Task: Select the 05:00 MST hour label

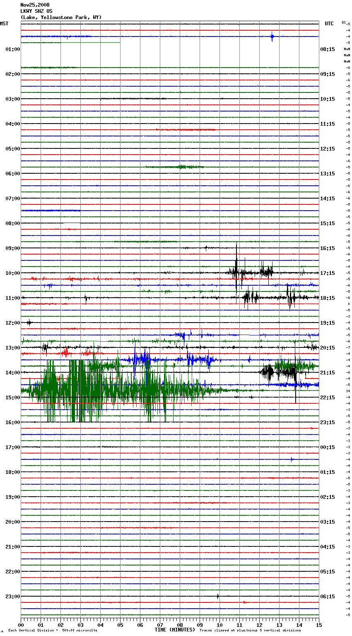Action: click(13, 149)
